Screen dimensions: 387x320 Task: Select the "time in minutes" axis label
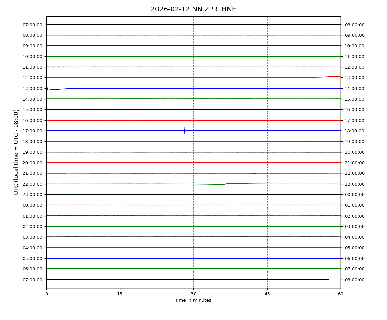[x=193, y=300]
